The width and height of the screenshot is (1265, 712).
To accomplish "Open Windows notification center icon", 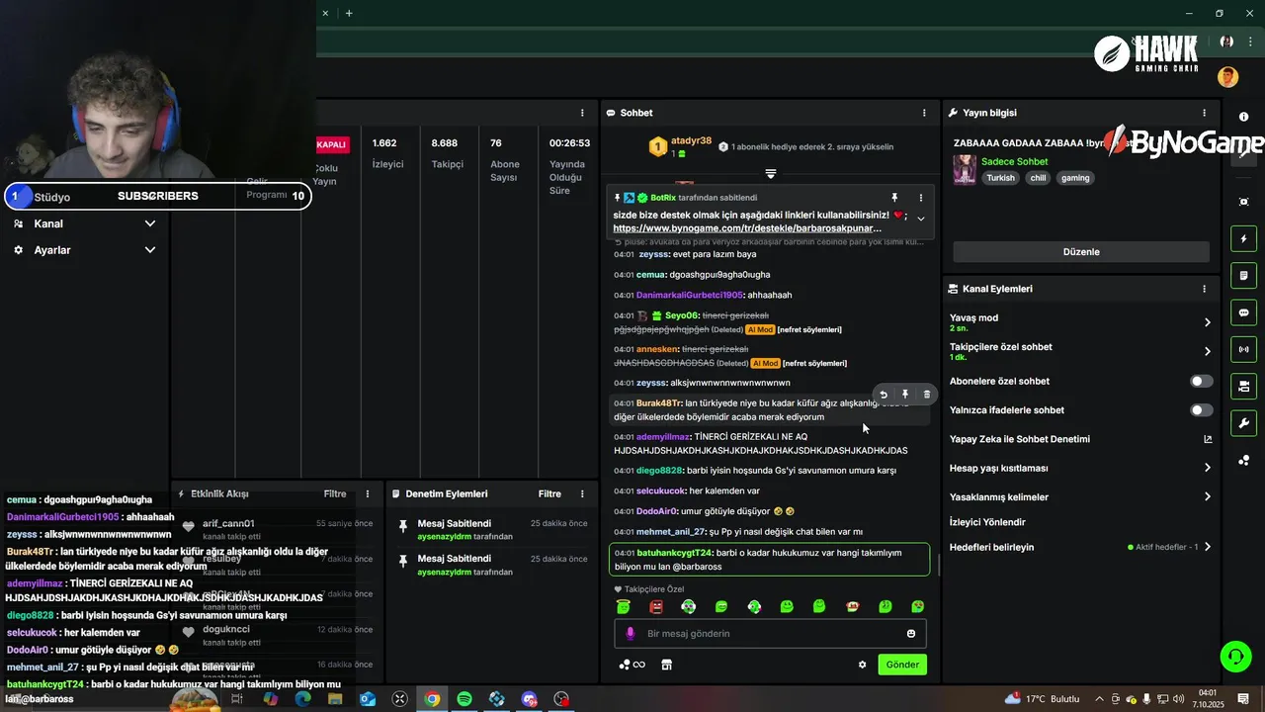I will (x=1243, y=699).
